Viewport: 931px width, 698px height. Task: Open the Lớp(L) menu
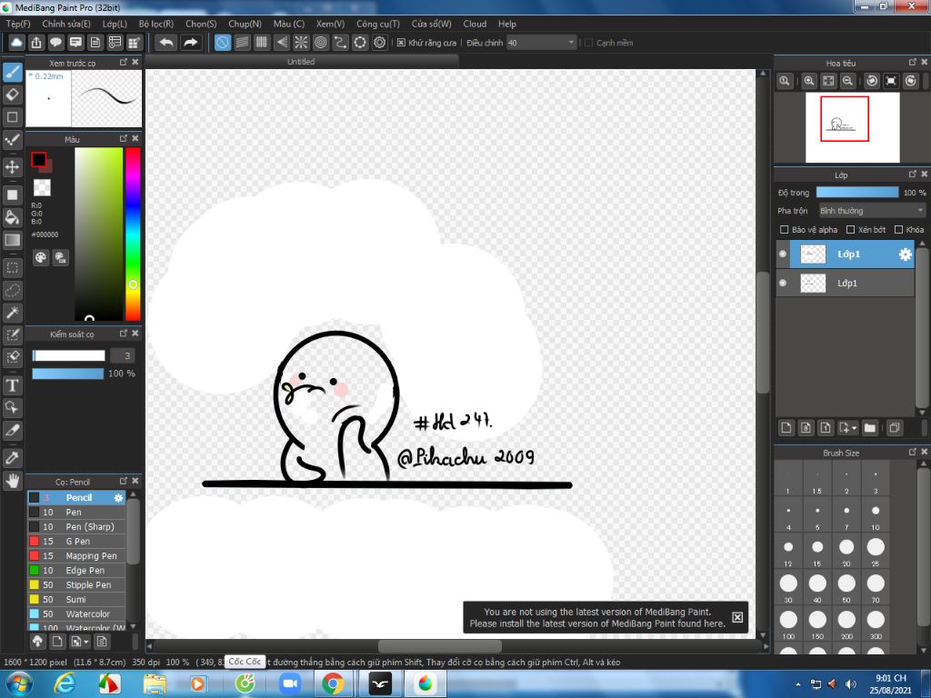(115, 24)
